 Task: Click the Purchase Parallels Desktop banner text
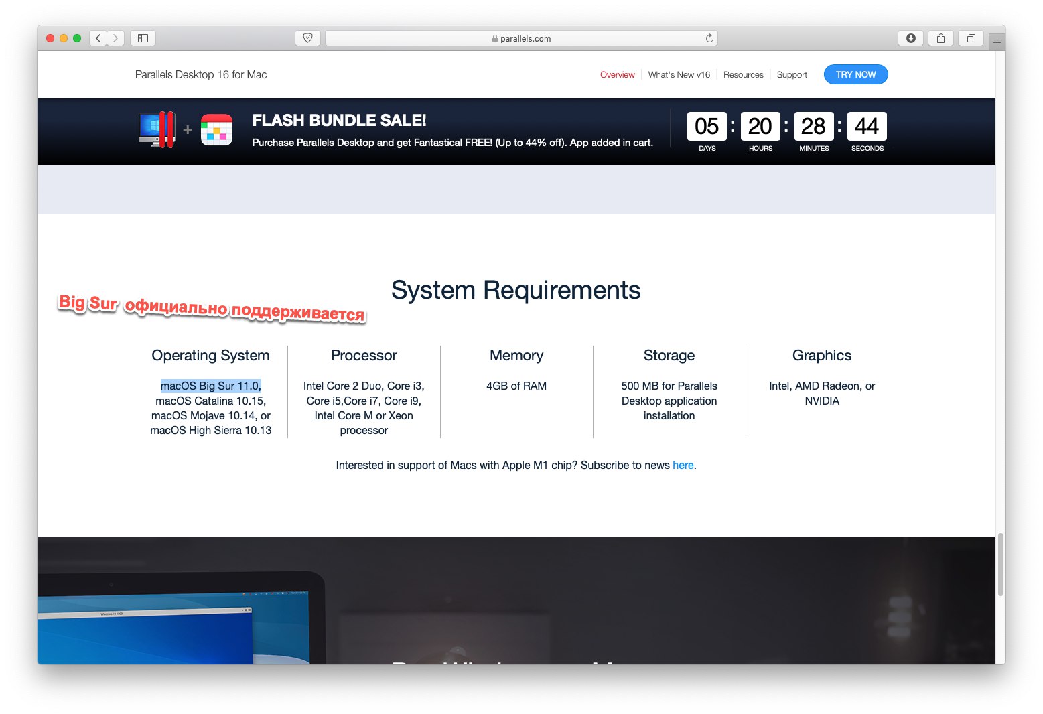(452, 143)
